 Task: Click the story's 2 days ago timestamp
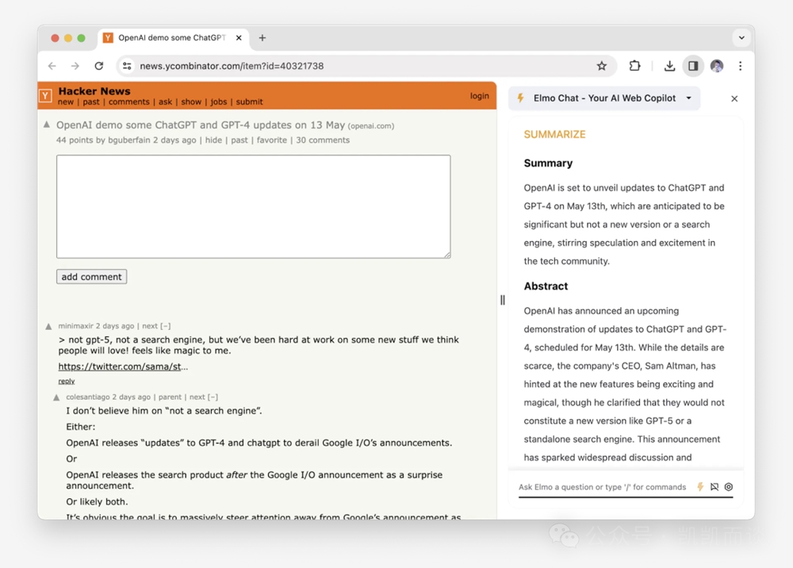pyautogui.click(x=174, y=140)
